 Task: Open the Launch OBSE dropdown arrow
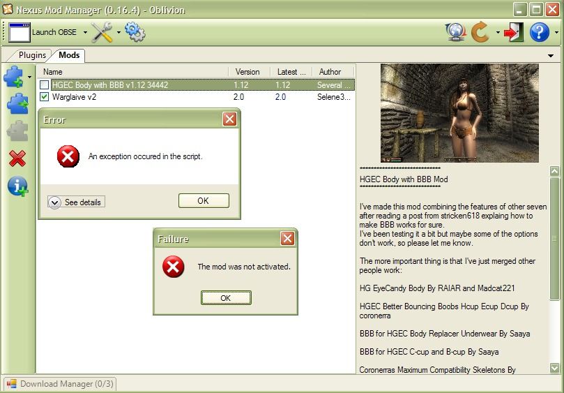[x=86, y=32]
